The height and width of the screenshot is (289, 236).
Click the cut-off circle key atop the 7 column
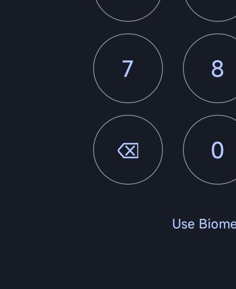click(128, 10)
